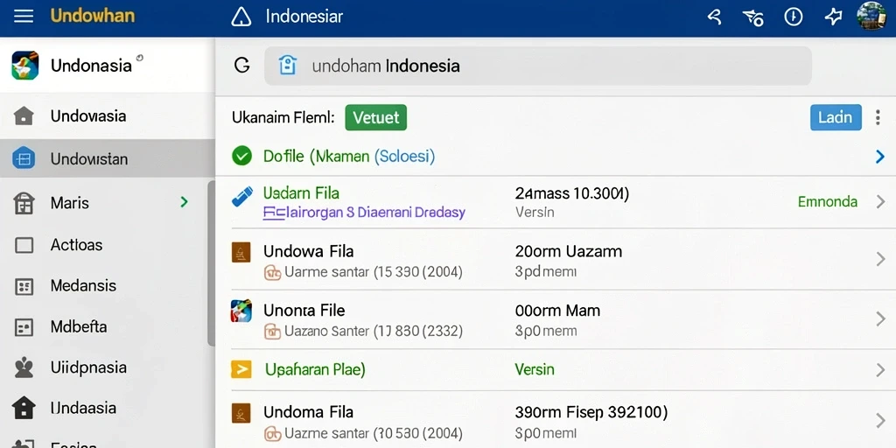Click the G icon beside the search field
The height and width of the screenshot is (448, 896).
[241, 66]
